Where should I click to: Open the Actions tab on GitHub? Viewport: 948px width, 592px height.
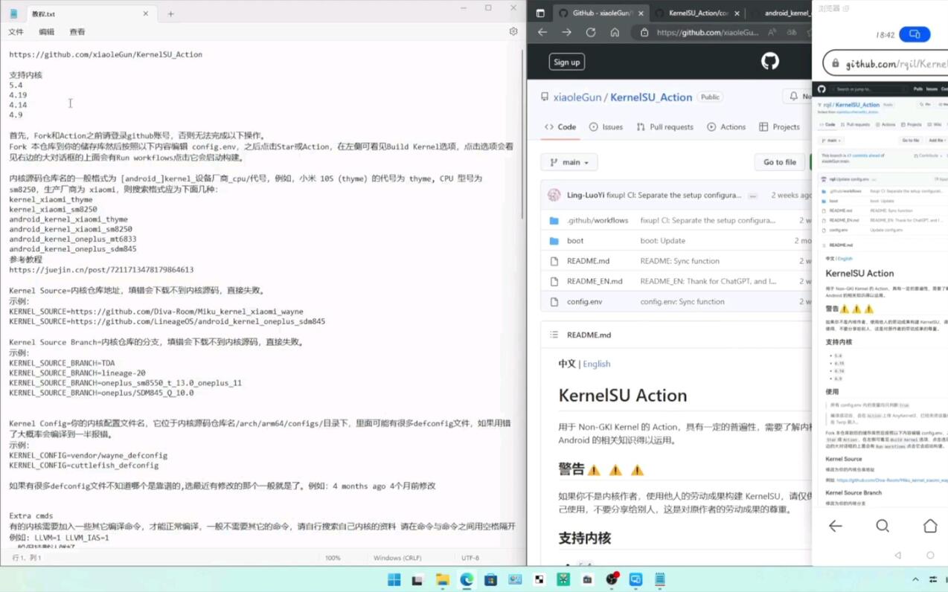click(x=726, y=127)
